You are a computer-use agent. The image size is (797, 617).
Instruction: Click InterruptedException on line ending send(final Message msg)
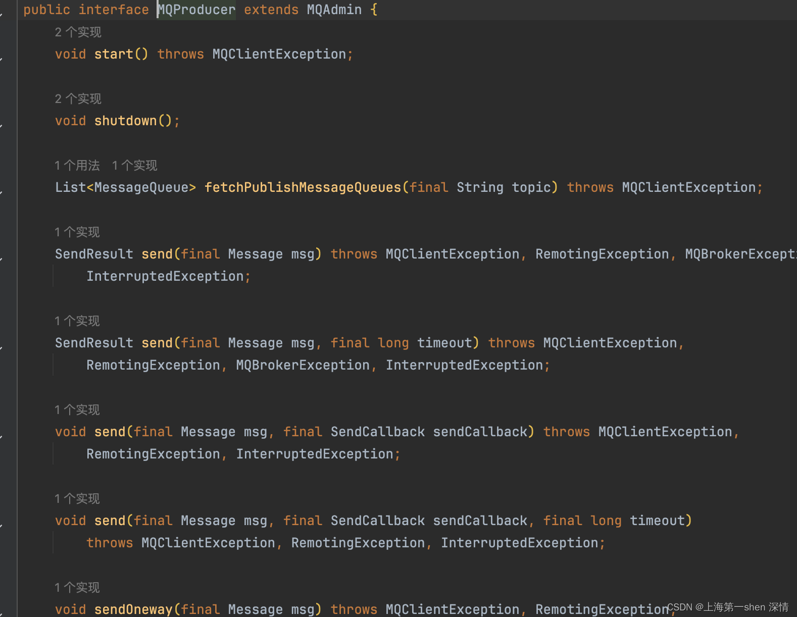(x=165, y=276)
